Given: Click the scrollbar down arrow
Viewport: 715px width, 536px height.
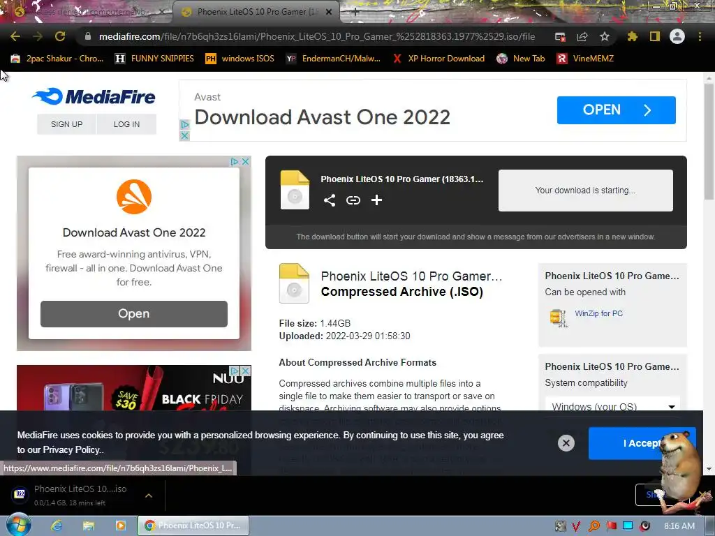Looking at the screenshot, I should click(709, 469).
